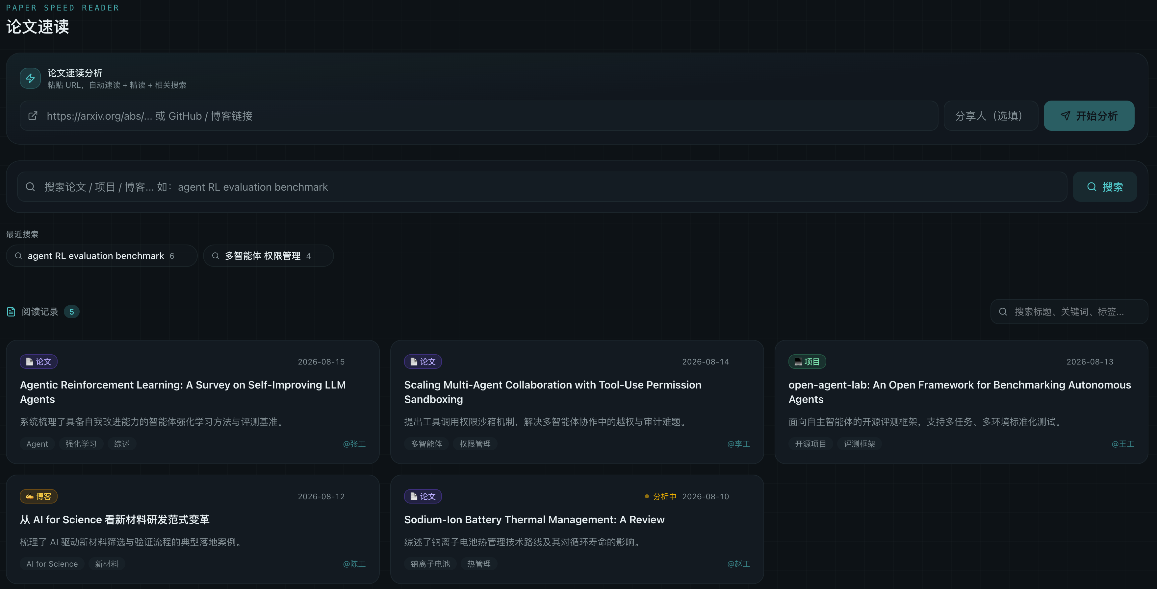Click the magnifier icon in the records filter box
This screenshot has width=1157, height=589.
[x=1003, y=312]
